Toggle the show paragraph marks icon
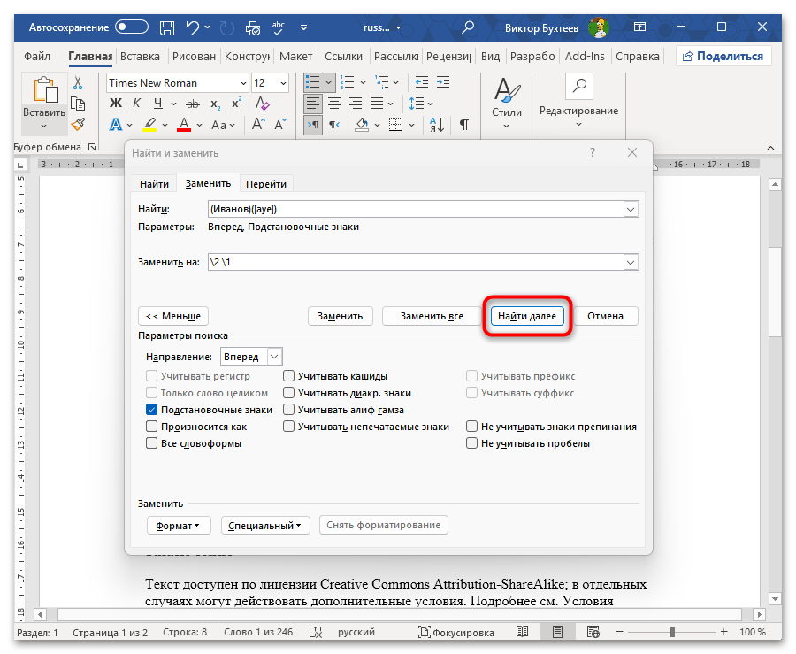This screenshot has width=796, height=654. coord(463,126)
